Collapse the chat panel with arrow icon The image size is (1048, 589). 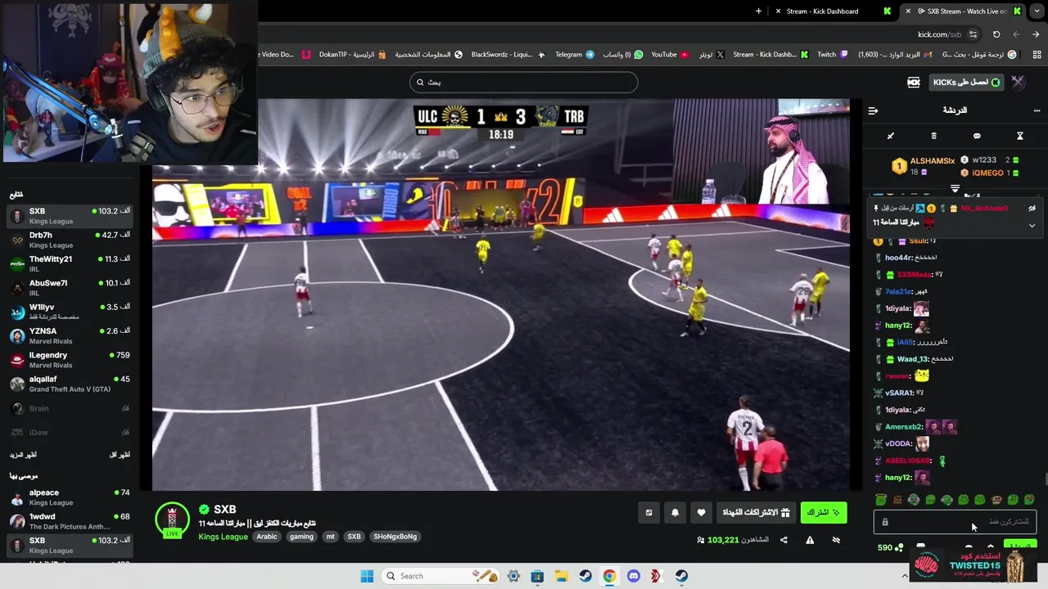point(873,110)
